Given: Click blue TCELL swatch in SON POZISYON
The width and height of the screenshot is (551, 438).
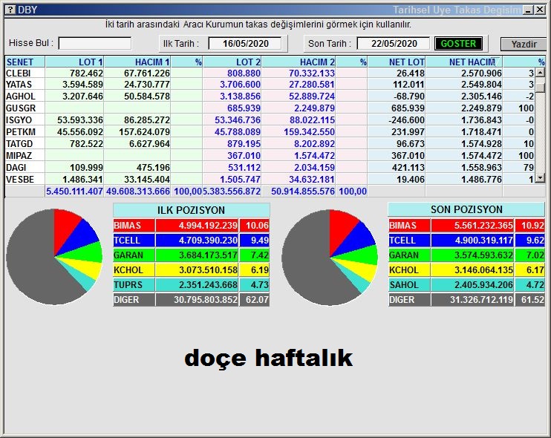Looking at the screenshot, I should (409, 241).
